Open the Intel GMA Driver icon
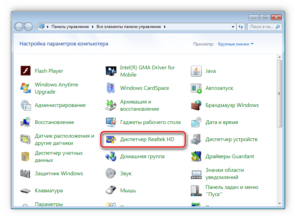The height and width of the screenshot is (220, 296). point(111,71)
